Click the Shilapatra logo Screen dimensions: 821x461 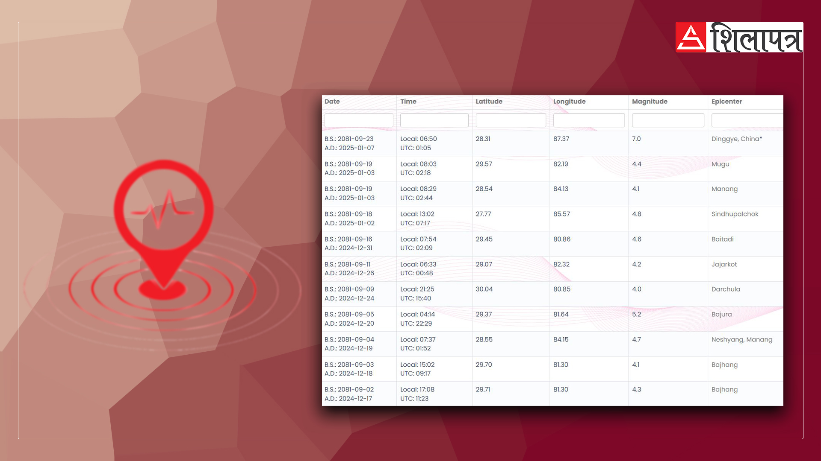739,37
